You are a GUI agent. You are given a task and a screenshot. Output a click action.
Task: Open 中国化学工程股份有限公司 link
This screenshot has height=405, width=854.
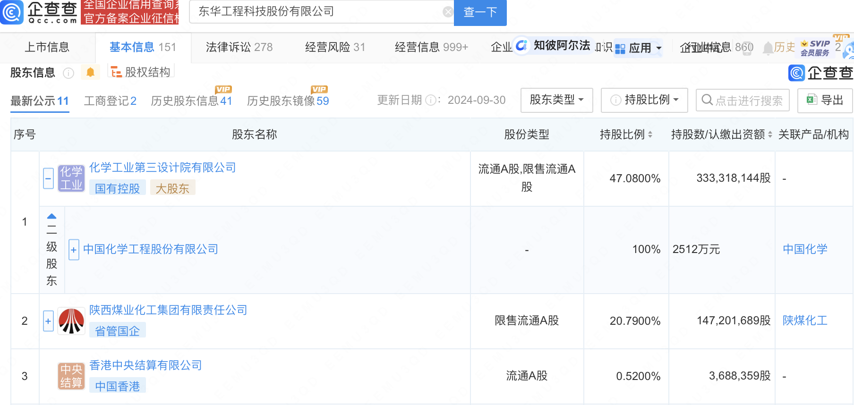pos(151,249)
